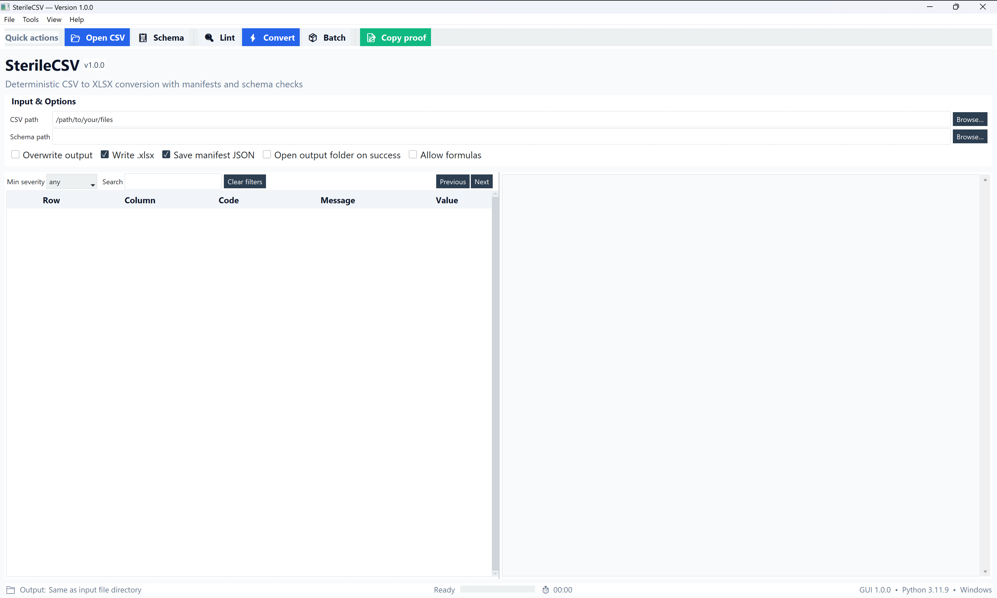Click the Clear filters button
This screenshot has height=598, width=997.
[245, 181]
